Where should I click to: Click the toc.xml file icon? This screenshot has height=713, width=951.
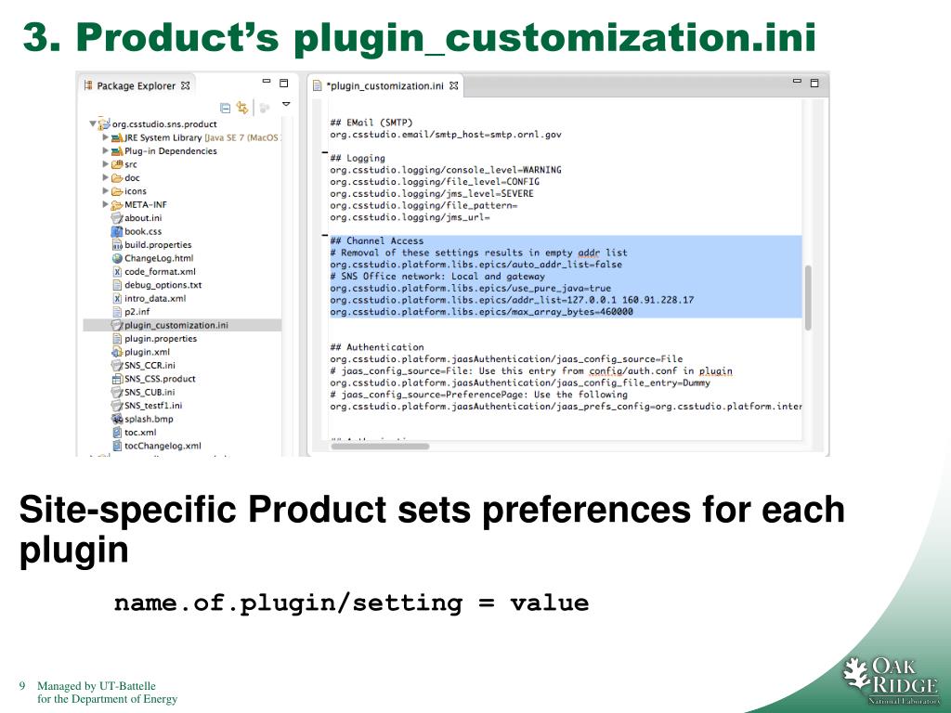pyautogui.click(x=117, y=433)
